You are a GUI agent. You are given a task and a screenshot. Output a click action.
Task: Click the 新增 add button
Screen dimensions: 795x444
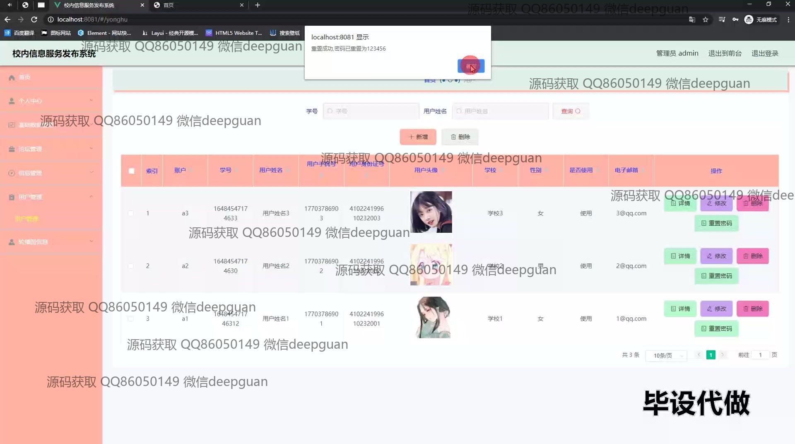click(x=418, y=137)
